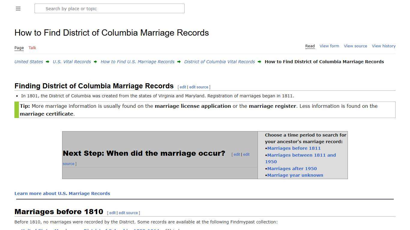Viewport: 410px width, 230px height.
Task: Click the green Tip box accent bar
Action: (x=15, y=110)
